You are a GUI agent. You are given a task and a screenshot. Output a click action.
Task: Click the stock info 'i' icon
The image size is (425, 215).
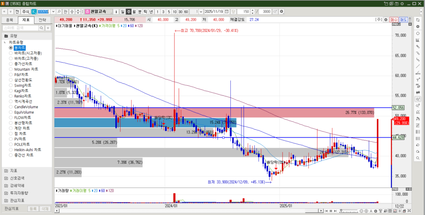[116, 12]
